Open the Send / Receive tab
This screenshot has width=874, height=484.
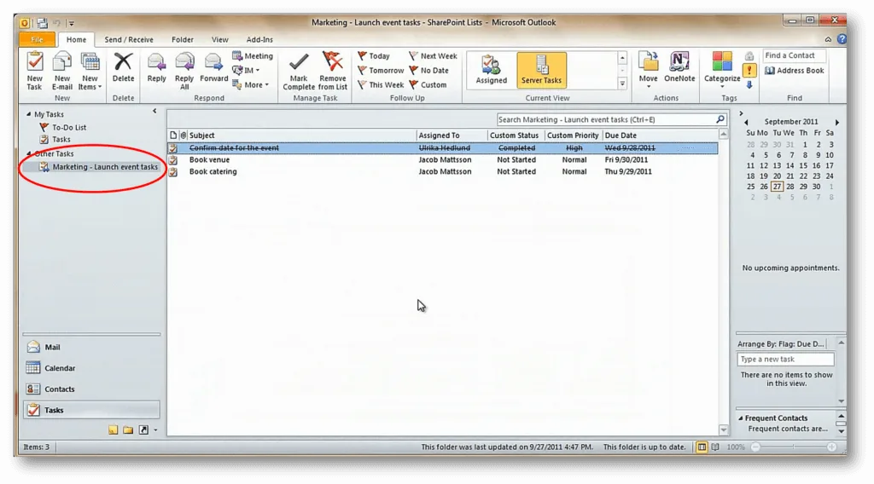[129, 39]
